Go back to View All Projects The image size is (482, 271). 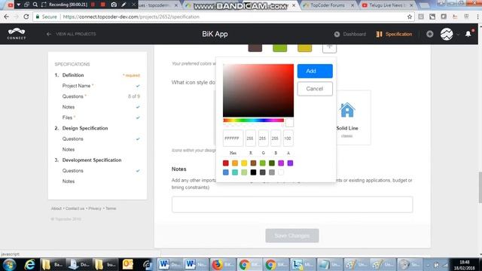point(72,34)
